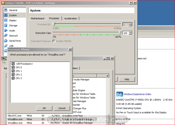The image size is (175, 125).
Task: Click the 'Charger Plus' description entry
Action: tap(80, 109)
